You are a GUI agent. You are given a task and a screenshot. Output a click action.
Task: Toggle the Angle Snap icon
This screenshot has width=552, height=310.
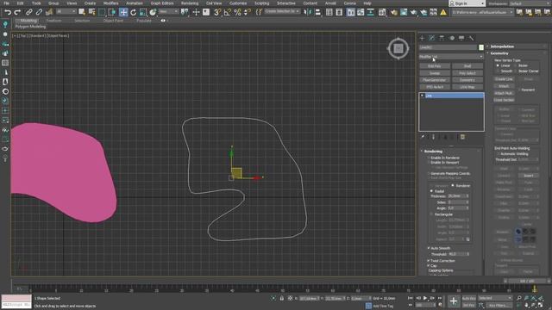228,12
